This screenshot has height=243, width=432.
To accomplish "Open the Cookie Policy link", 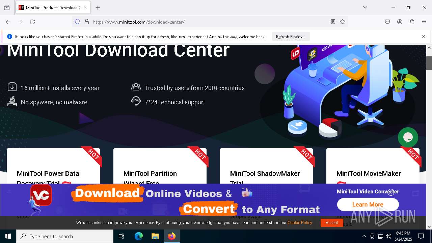I will pos(300,223).
